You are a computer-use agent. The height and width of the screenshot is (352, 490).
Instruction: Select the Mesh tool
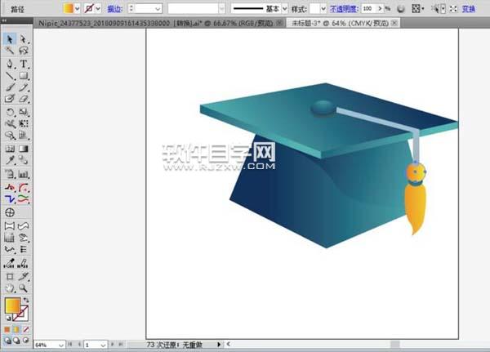[x=10, y=149]
